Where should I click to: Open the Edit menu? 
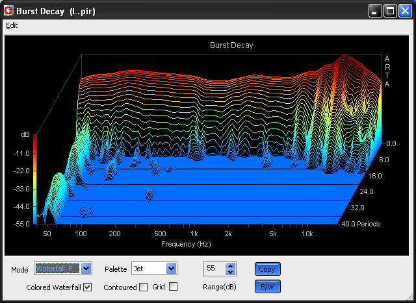coord(12,25)
